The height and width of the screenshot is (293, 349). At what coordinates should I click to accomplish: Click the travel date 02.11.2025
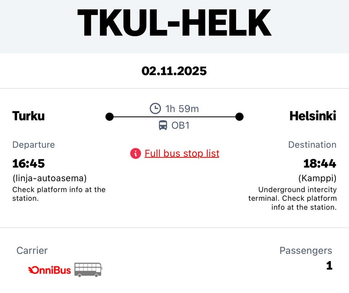pyautogui.click(x=174, y=71)
